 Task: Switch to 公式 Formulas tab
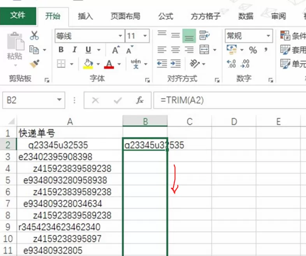click(x=165, y=16)
